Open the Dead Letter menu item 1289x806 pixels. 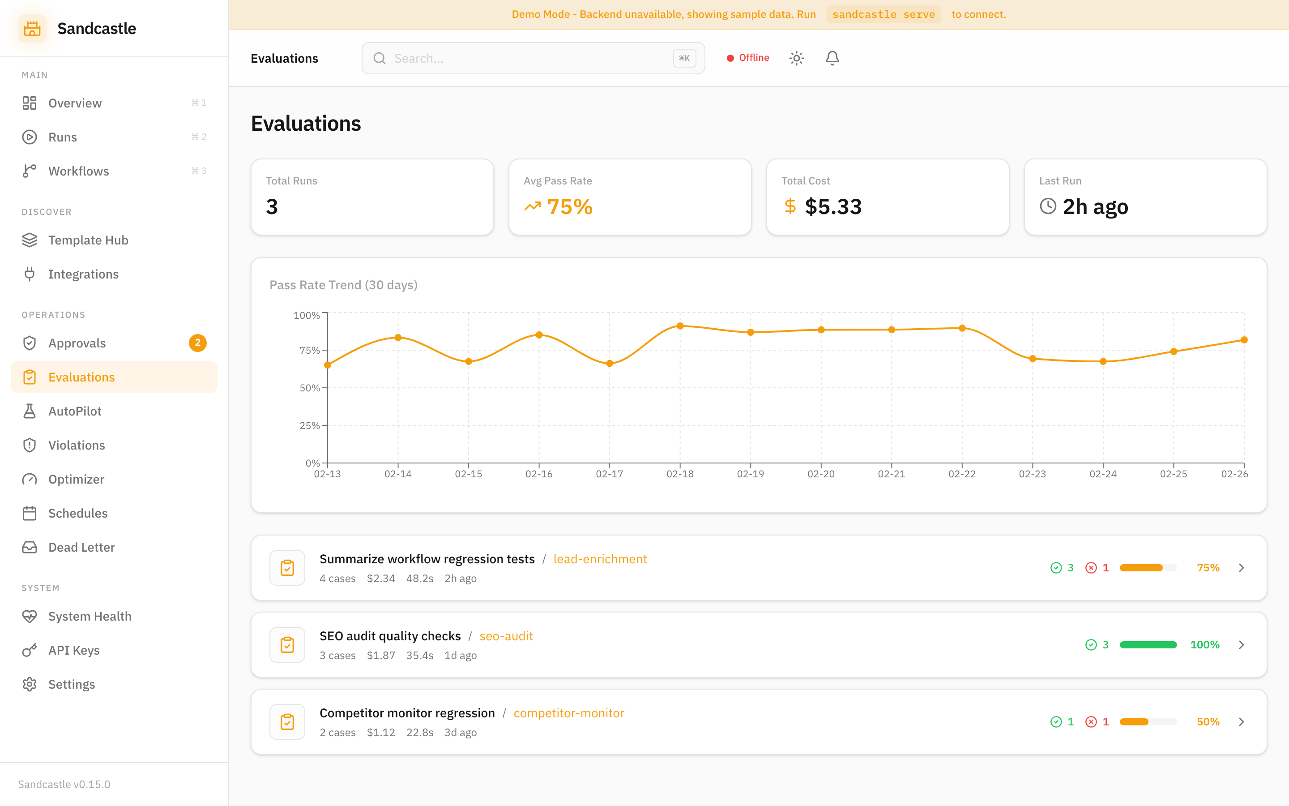[81, 548]
